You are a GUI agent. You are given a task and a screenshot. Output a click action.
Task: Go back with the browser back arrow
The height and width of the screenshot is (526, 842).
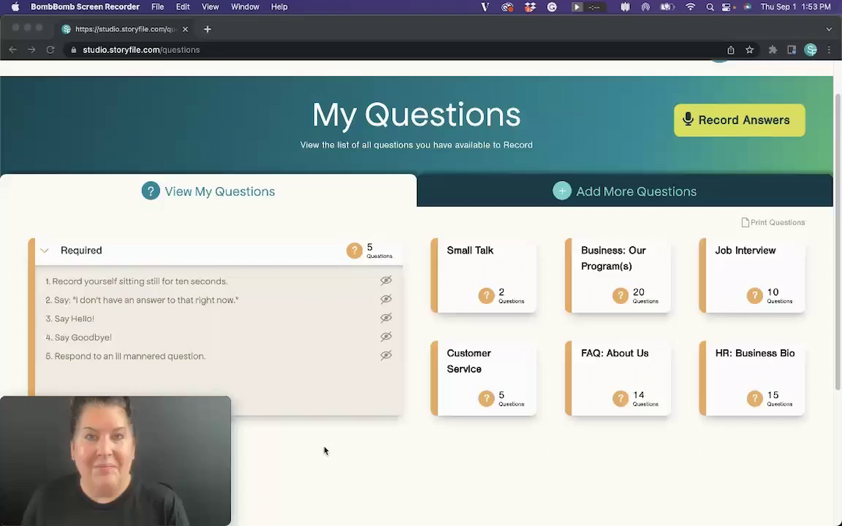13,49
